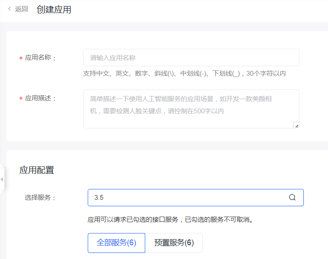Screen dimensions: 328x259
Task: Focus the 应用名称 input field
Action: click(191, 58)
